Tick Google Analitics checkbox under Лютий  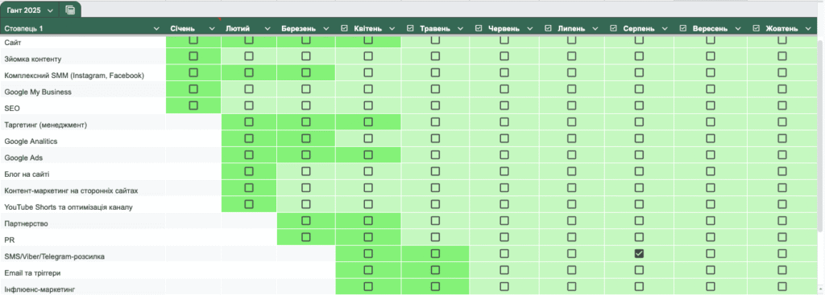pyautogui.click(x=249, y=138)
